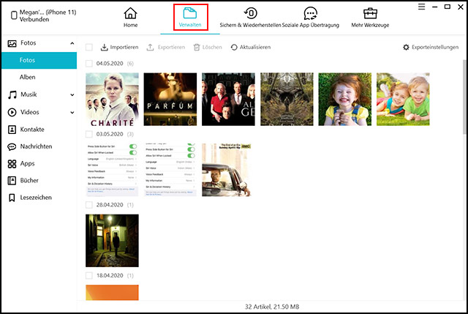
Task: Tick the select-all checkbox in toolbar
Action: [x=89, y=47]
